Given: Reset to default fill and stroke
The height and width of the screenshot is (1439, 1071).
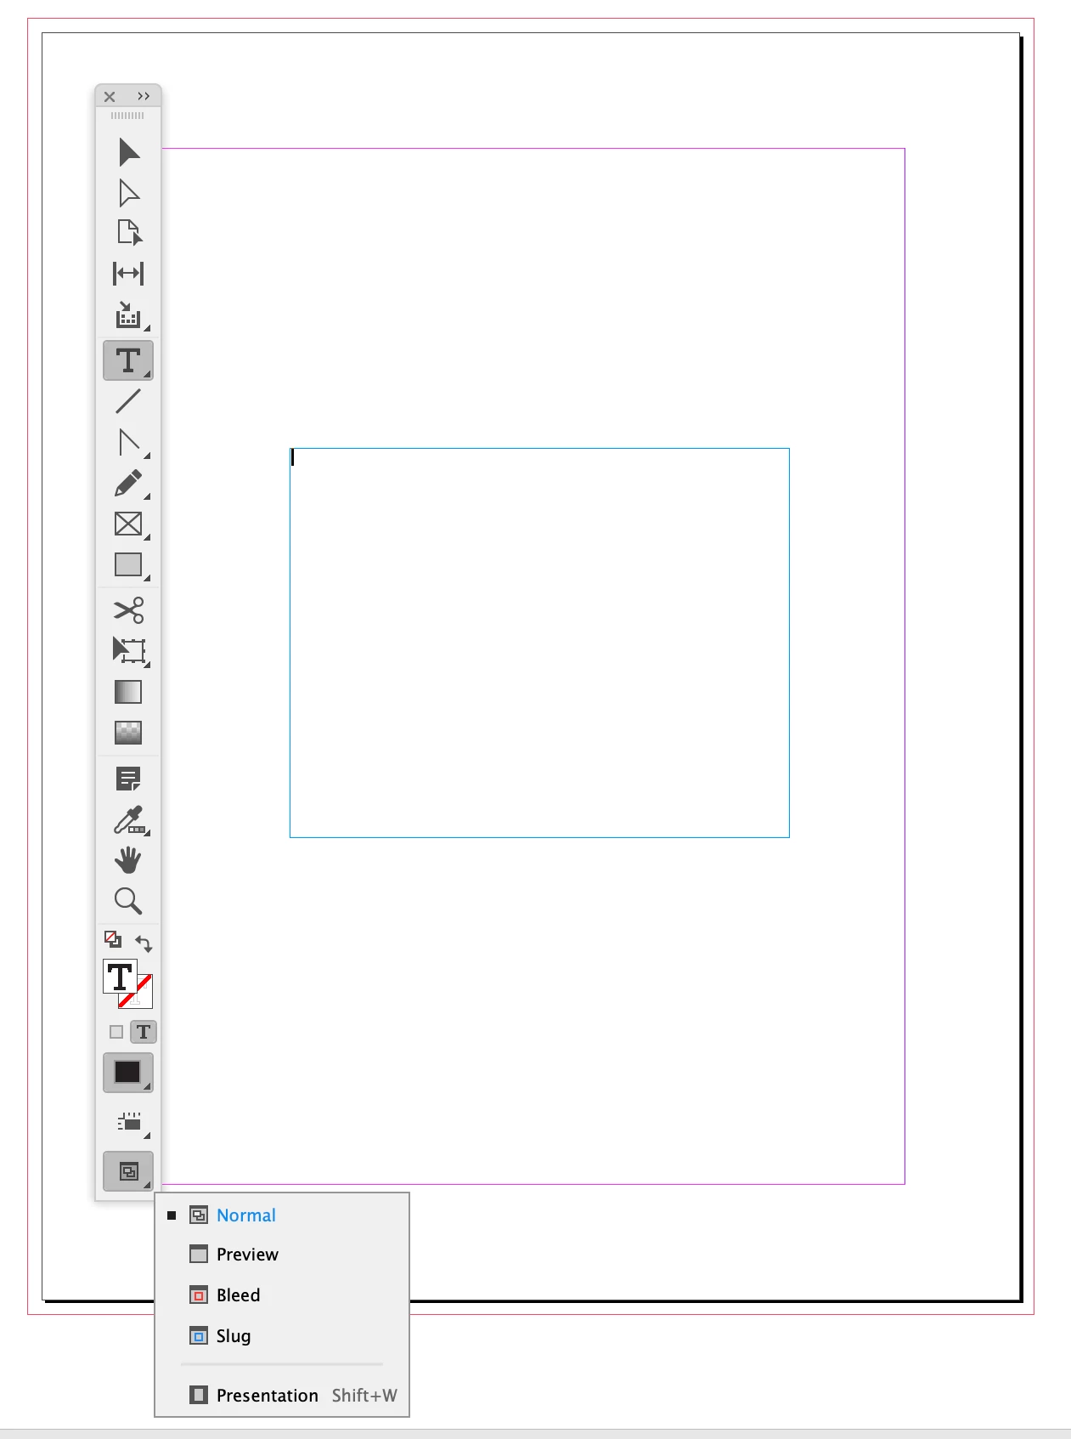Looking at the screenshot, I should click(x=113, y=939).
